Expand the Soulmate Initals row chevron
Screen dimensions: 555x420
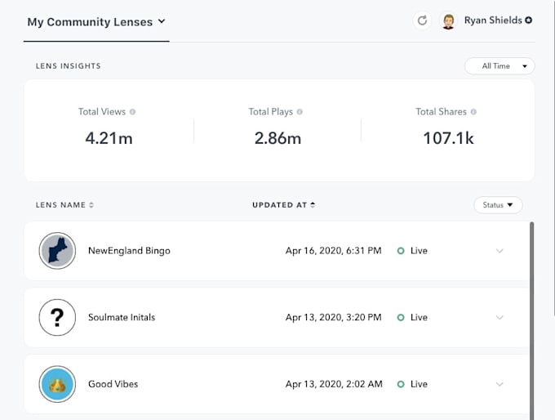tap(499, 317)
